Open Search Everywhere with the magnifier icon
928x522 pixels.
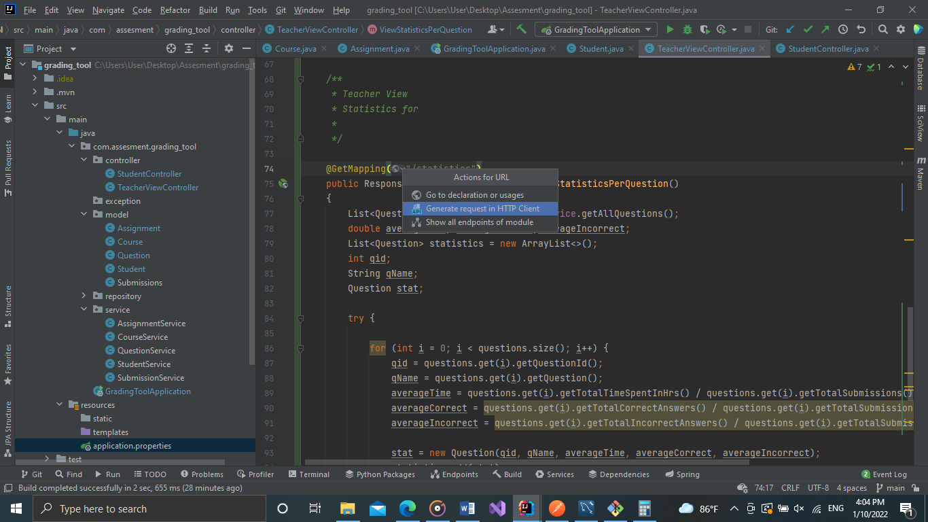pos(882,29)
